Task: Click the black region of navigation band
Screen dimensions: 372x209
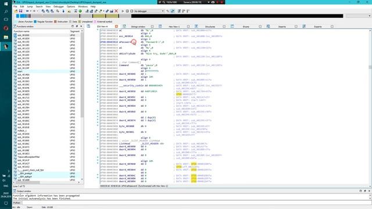Action: tap(237, 16)
